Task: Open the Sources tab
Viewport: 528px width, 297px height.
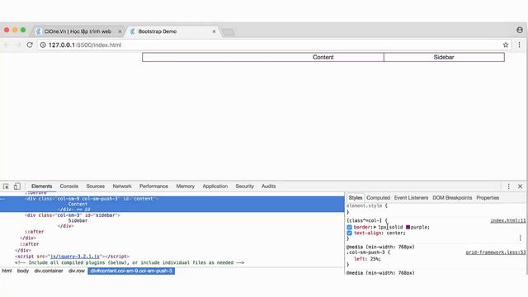Action: (96, 186)
